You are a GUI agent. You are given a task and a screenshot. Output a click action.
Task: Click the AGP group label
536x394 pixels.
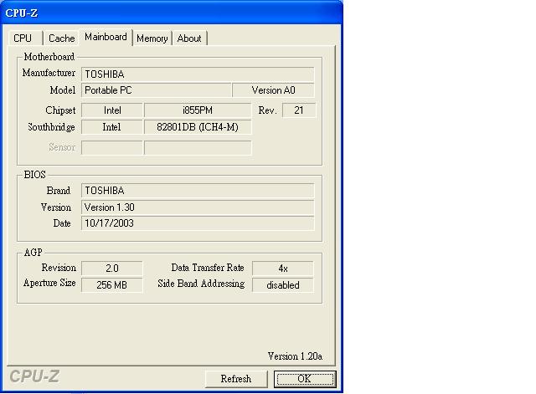pyautogui.click(x=33, y=253)
